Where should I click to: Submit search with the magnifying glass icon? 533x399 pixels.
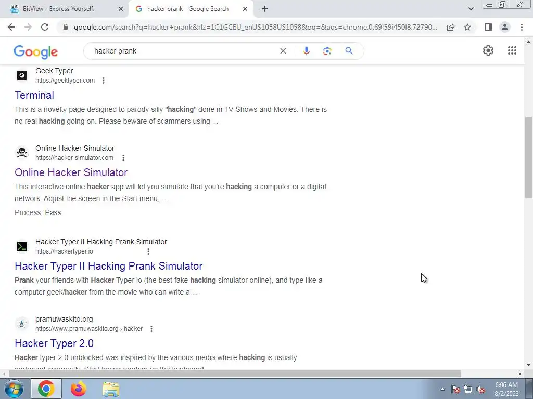click(349, 51)
